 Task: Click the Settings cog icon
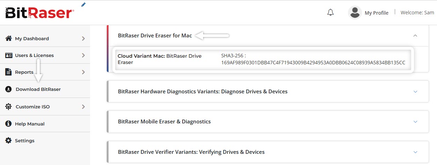tap(9, 141)
